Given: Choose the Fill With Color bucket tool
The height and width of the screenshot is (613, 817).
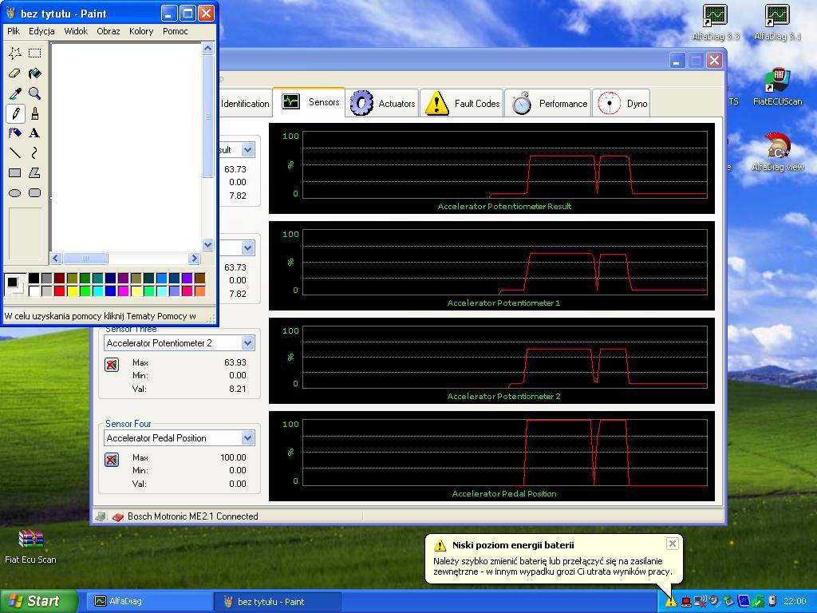Looking at the screenshot, I should point(35,73).
